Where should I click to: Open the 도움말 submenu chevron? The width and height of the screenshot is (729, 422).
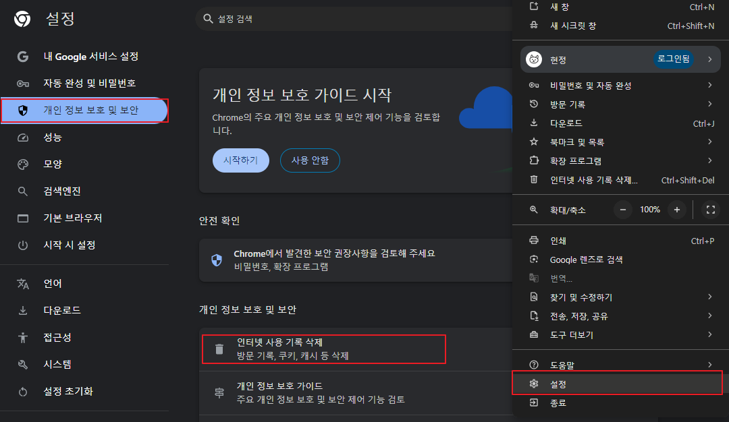pos(711,363)
